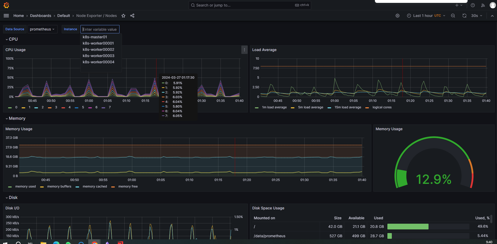Switch to Chrome in taskbar
Viewport: 497px width, 244px height.
95,243
